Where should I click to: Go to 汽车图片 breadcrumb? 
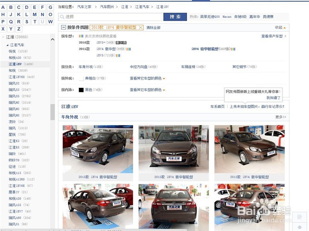(x=107, y=7)
